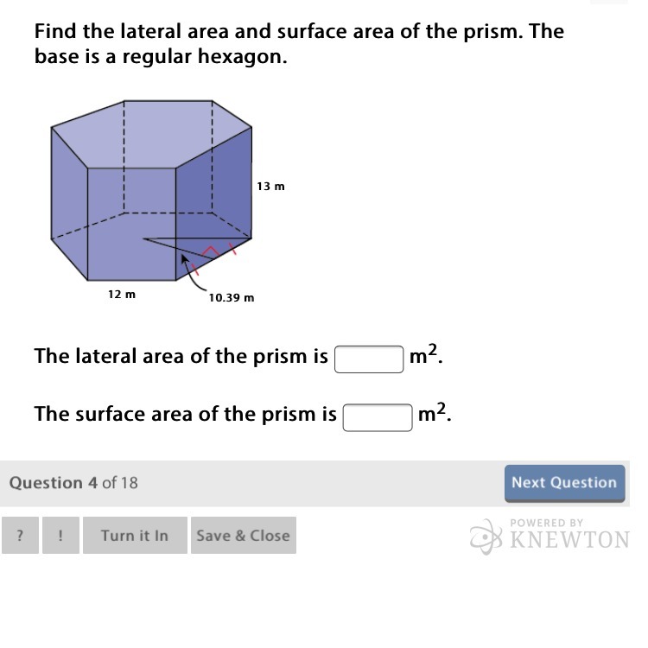This screenshot has width=648, height=648.
Task: Focus the surface area answer box
Action: (378, 417)
